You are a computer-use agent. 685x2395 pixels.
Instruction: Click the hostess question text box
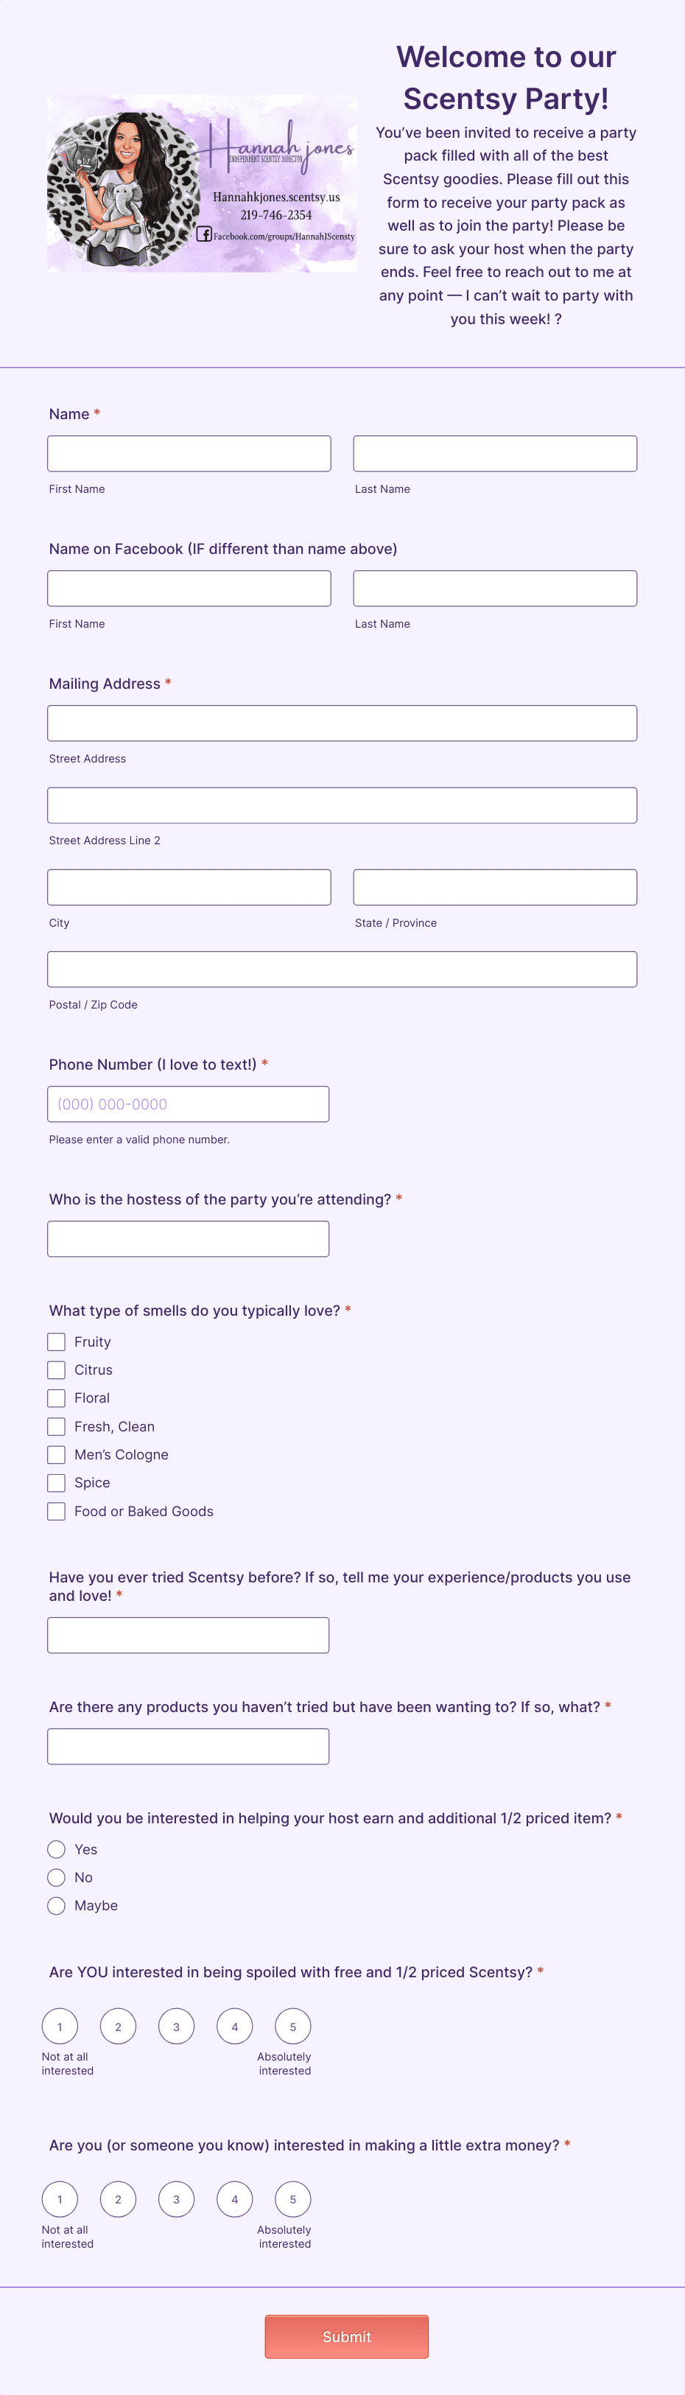tap(189, 1238)
